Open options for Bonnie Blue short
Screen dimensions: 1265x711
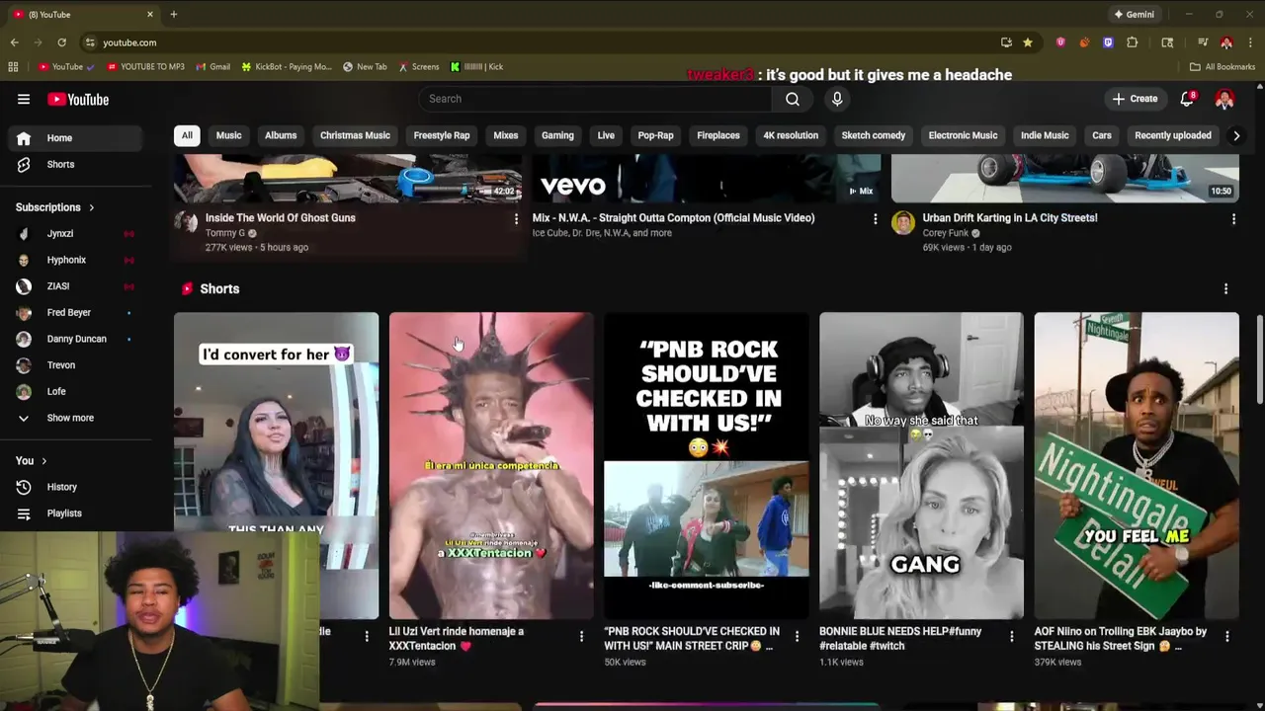click(1011, 637)
